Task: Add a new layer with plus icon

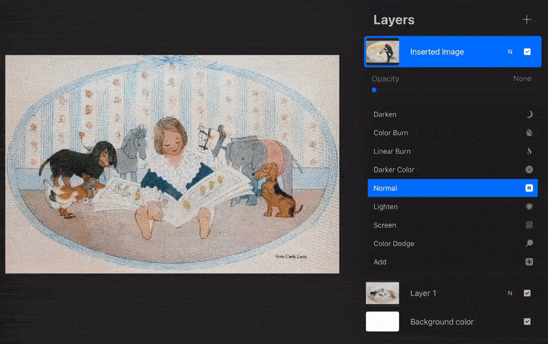Action: (x=527, y=20)
